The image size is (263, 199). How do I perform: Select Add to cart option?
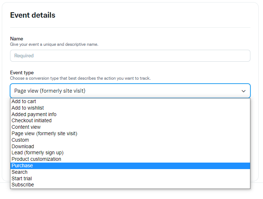(x=130, y=102)
